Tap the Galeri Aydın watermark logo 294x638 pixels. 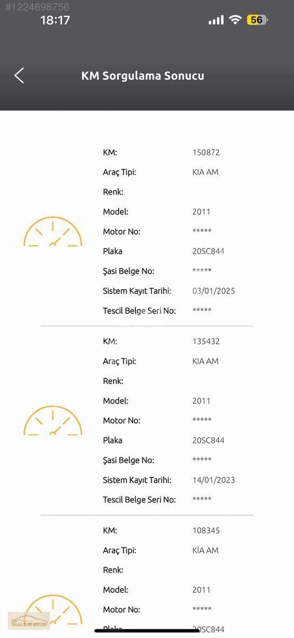pyautogui.click(x=30, y=620)
